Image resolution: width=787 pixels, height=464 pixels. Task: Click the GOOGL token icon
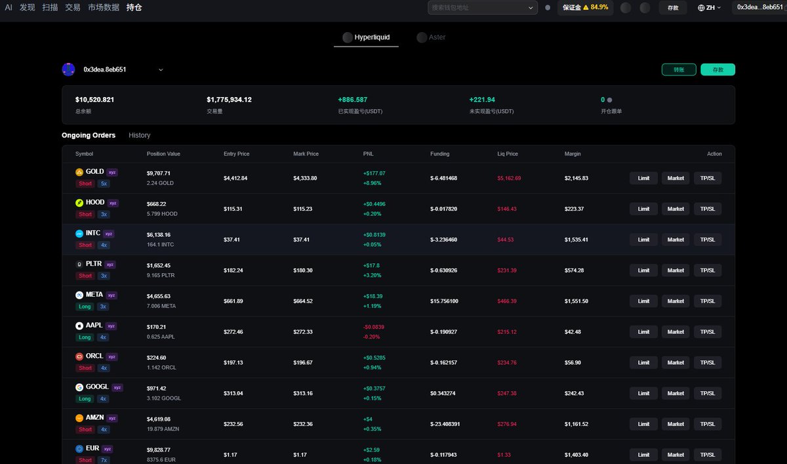tap(79, 387)
